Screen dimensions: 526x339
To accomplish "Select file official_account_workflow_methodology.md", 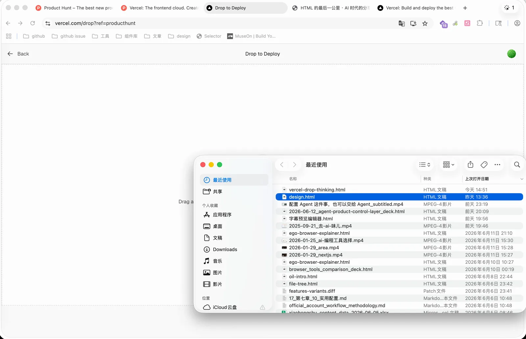I will pyautogui.click(x=399, y=305).
